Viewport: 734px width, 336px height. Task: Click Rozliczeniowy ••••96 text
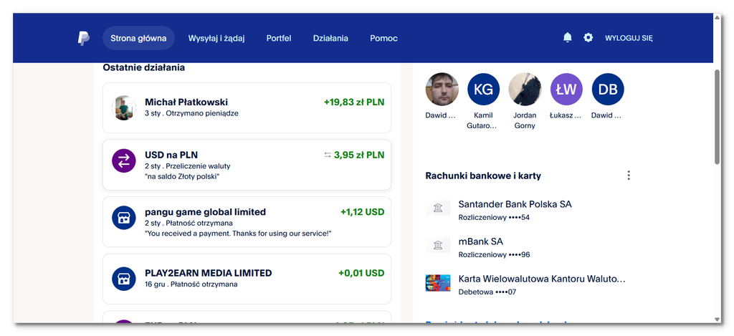494,255
